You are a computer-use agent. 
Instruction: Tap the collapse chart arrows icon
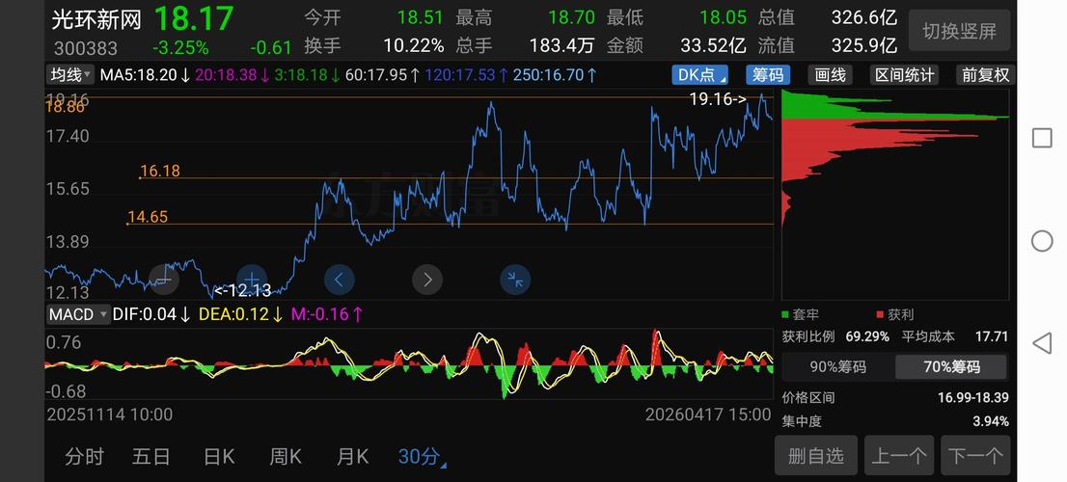coord(515,279)
